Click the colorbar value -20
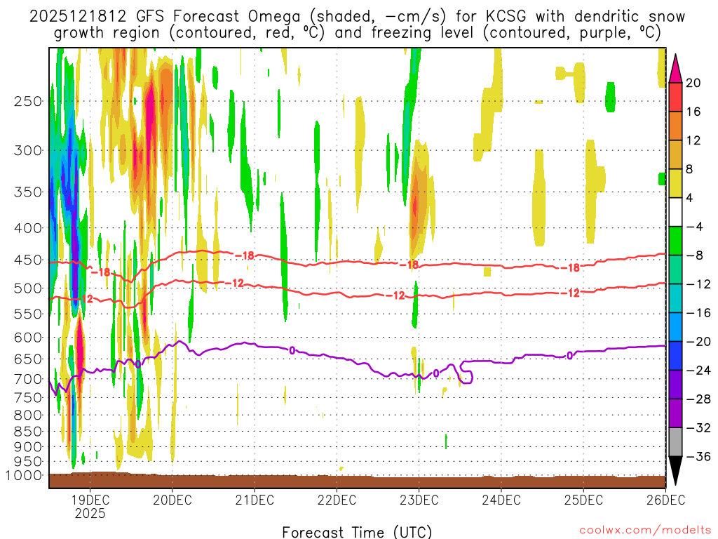718x539 pixels. tap(699, 342)
